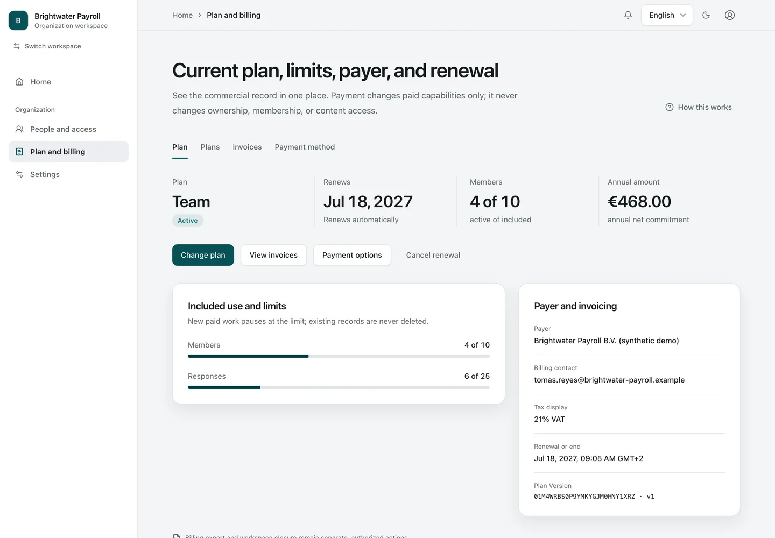Click the Plan and billing breadcrumb
Viewport: 775px width, 538px height.
click(x=234, y=15)
